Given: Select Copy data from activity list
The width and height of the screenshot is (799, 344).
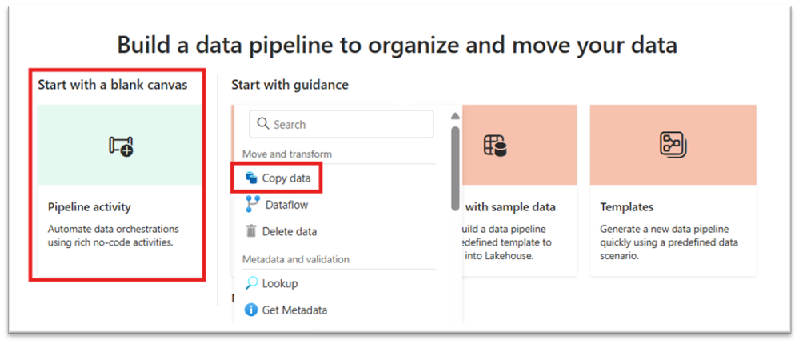Looking at the screenshot, I should 286,178.
